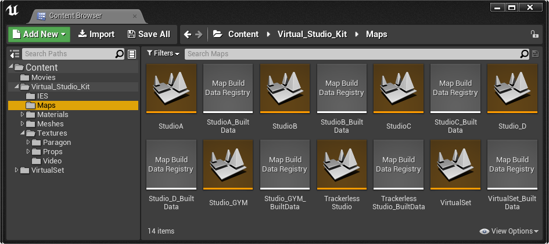Collapse the Virtual_Studio_Kit folder

(x=16, y=86)
